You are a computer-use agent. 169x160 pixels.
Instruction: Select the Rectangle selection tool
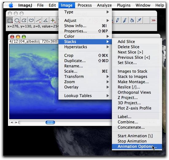[10, 20]
